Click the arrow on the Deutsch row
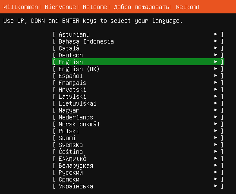Screen dimensions: 236x194 click(x=216, y=55)
